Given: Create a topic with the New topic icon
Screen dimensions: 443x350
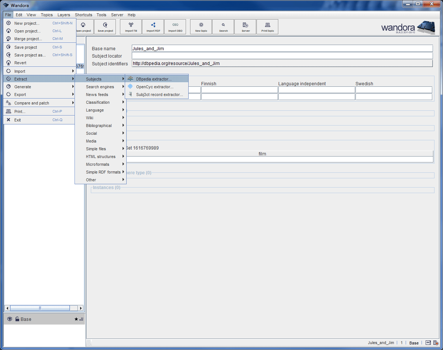Looking at the screenshot, I should (x=200, y=27).
